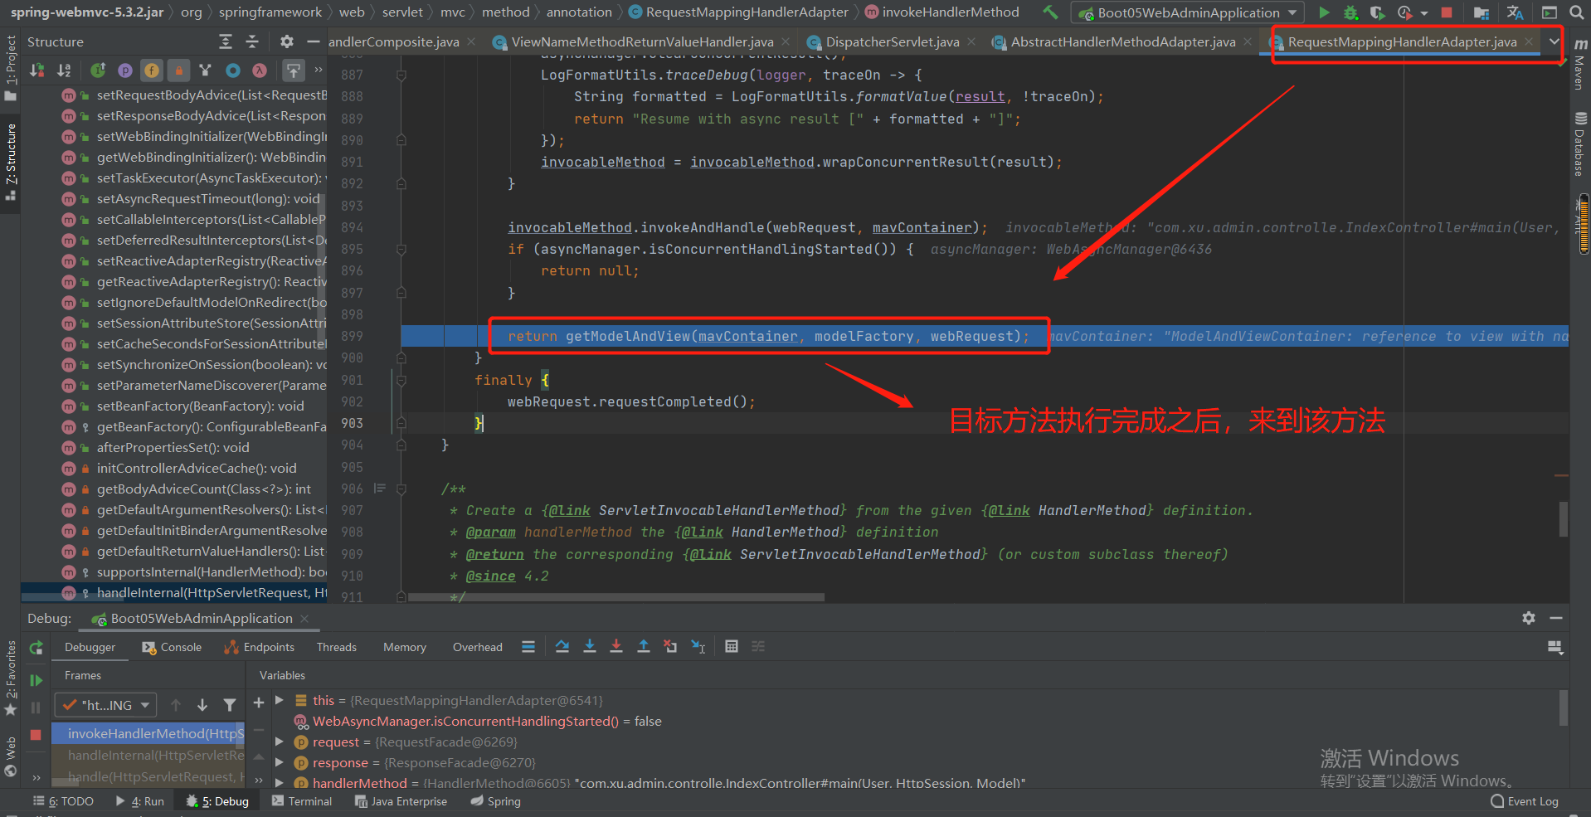The image size is (1591, 817).
Task: Open Search Everywhere magnifier icon
Action: (x=1576, y=12)
